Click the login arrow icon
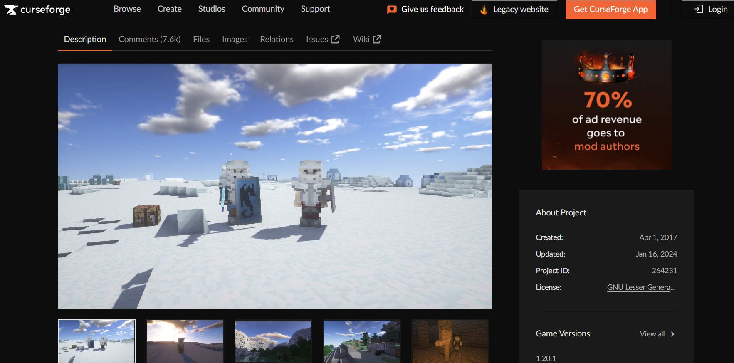This screenshot has height=363, width=734. point(699,9)
